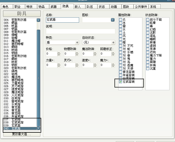Switch to the 武器 tab

pos(55,7)
